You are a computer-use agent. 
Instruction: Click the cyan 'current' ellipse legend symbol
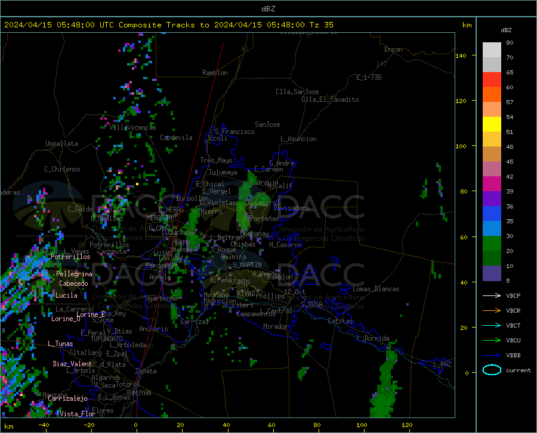tap(492, 370)
